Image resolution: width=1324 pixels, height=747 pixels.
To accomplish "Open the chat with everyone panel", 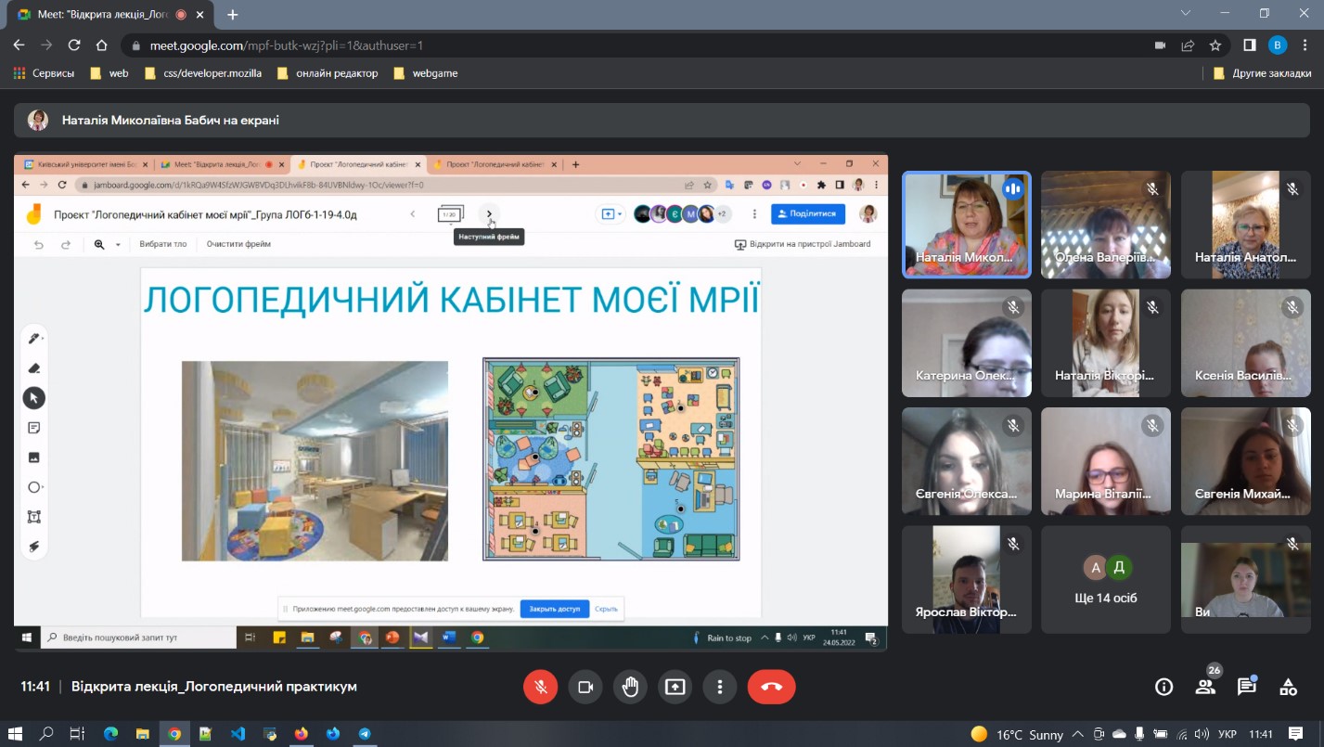I will 1246,687.
